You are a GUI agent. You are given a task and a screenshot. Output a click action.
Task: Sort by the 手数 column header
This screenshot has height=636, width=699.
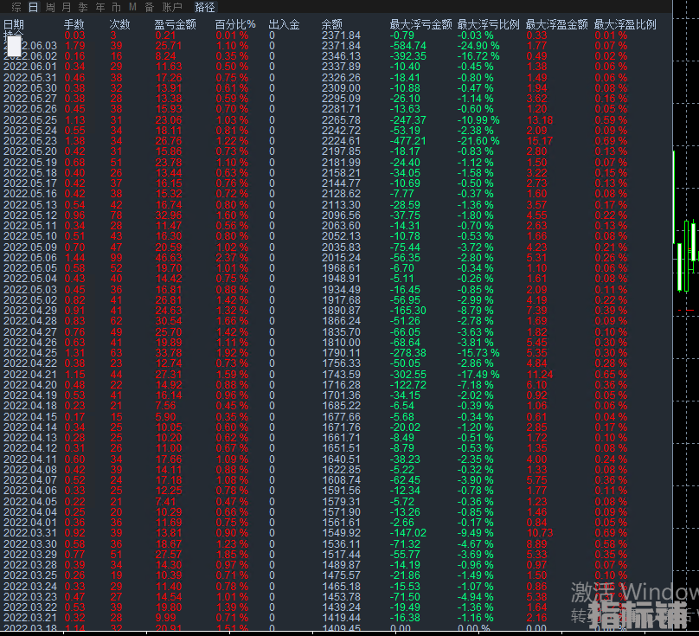coord(74,25)
